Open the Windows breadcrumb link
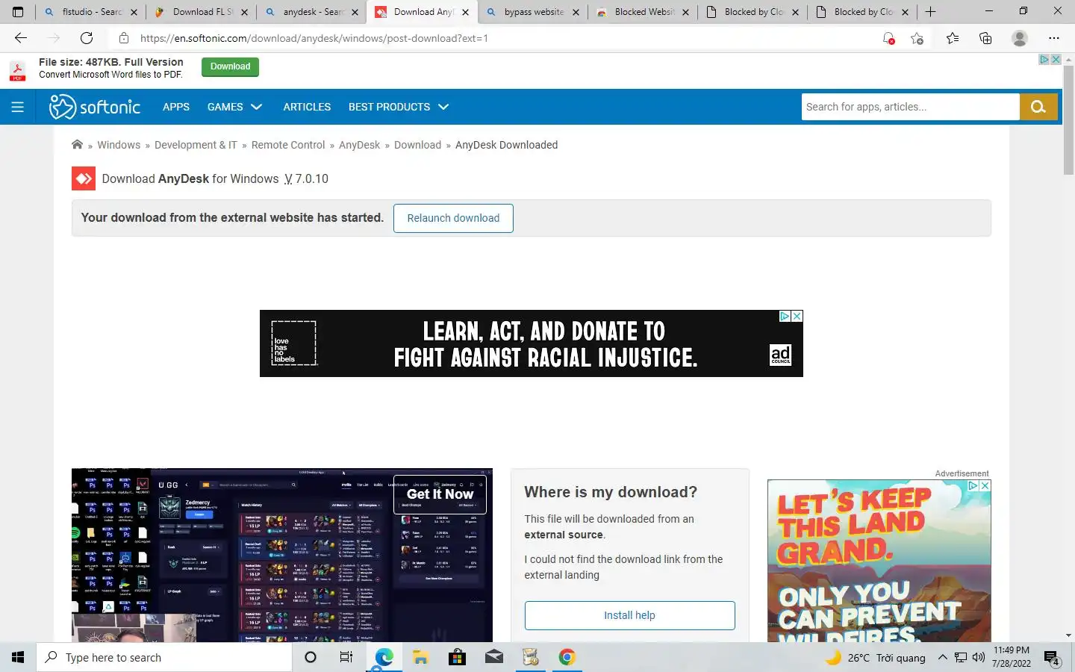Image resolution: width=1075 pixels, height=672 pixels. (119, 145)
